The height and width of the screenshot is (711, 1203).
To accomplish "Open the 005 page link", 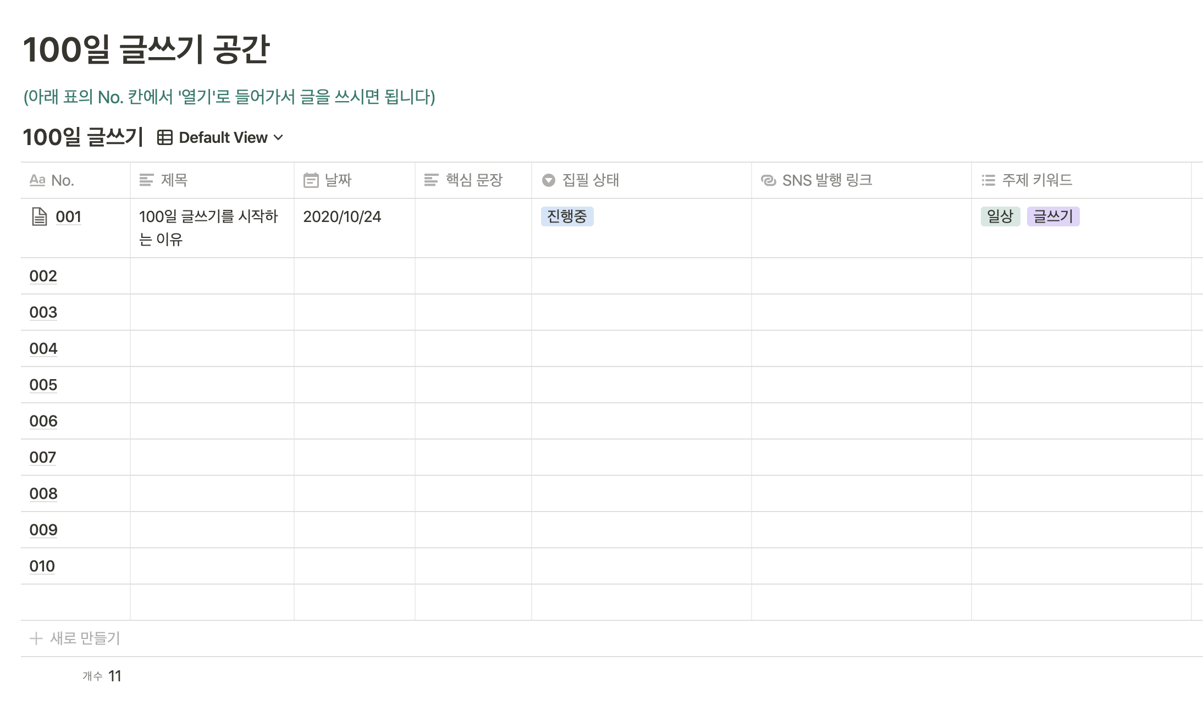I will tap(43, 385).
